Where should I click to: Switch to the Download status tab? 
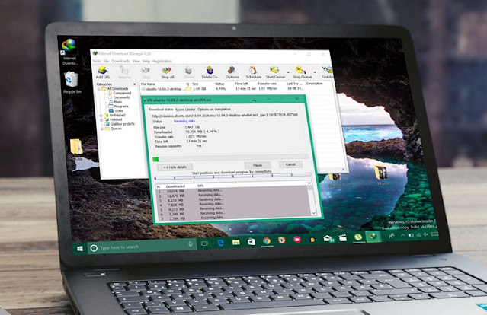(161, 110)
